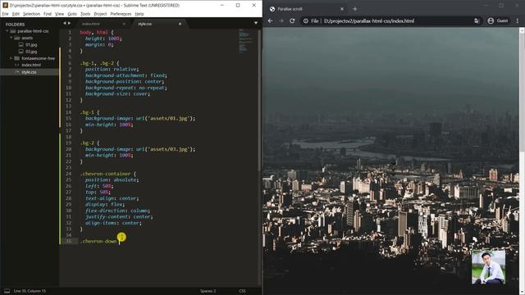Go back in the browser

click(x=270, y=20)
